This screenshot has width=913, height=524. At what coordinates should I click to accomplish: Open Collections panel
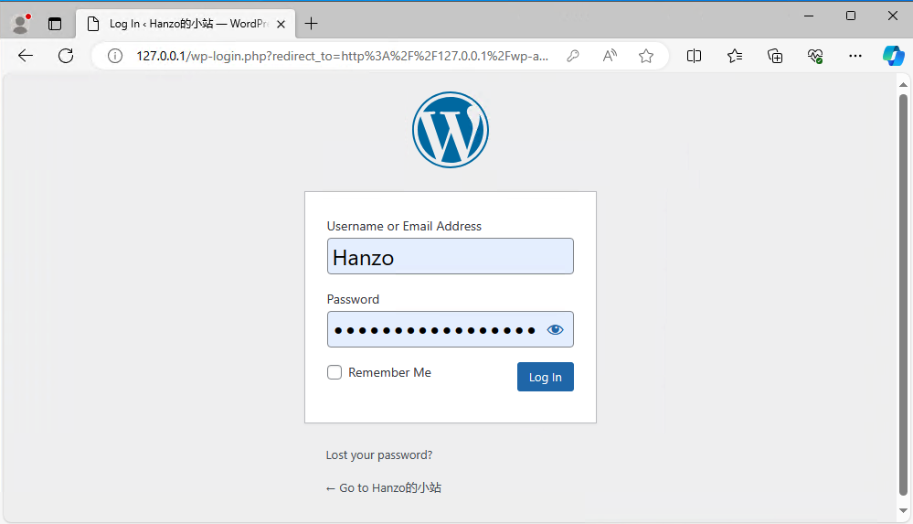pos(775,56)
